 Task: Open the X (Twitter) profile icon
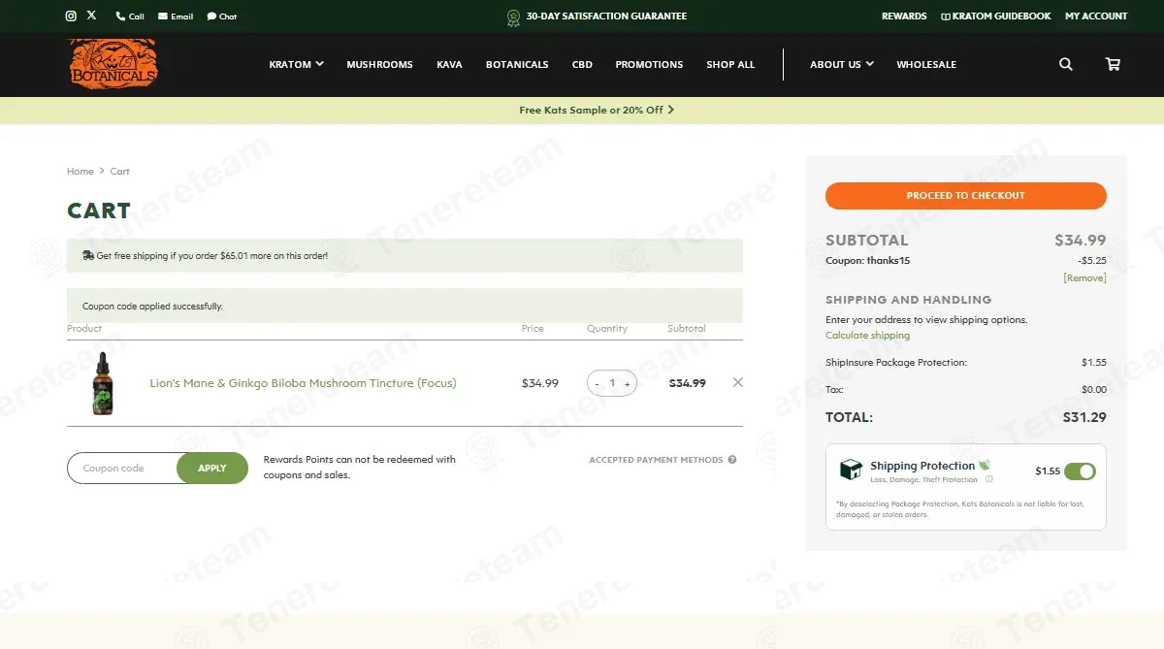pos(91,16)
